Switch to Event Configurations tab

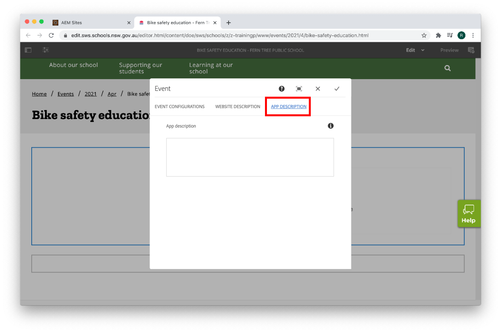click(x=180, y=106)
